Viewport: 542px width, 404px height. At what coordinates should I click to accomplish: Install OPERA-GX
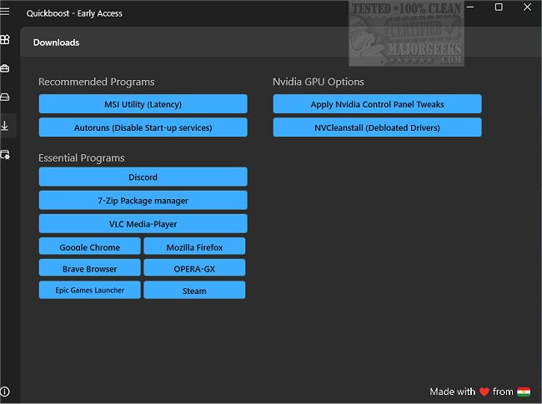(194, 267)
